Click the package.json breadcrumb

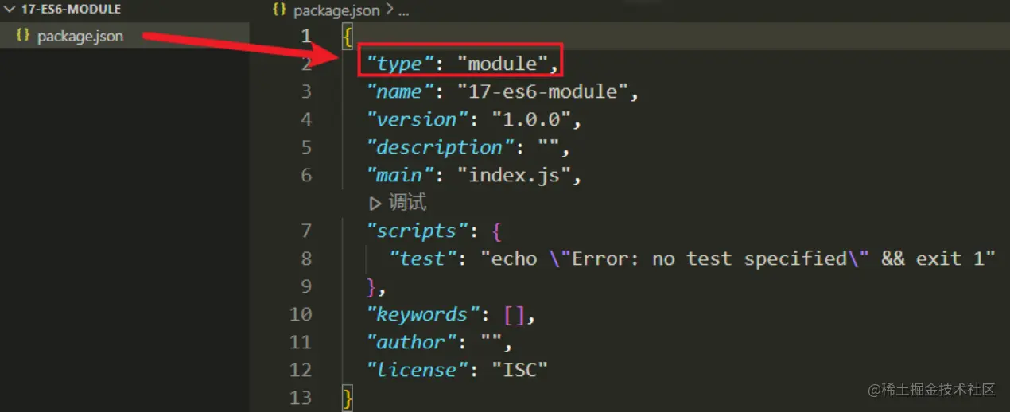336,10
